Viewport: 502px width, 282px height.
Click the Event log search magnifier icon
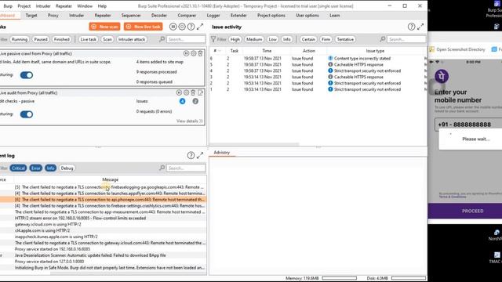(x=162, y=168)
